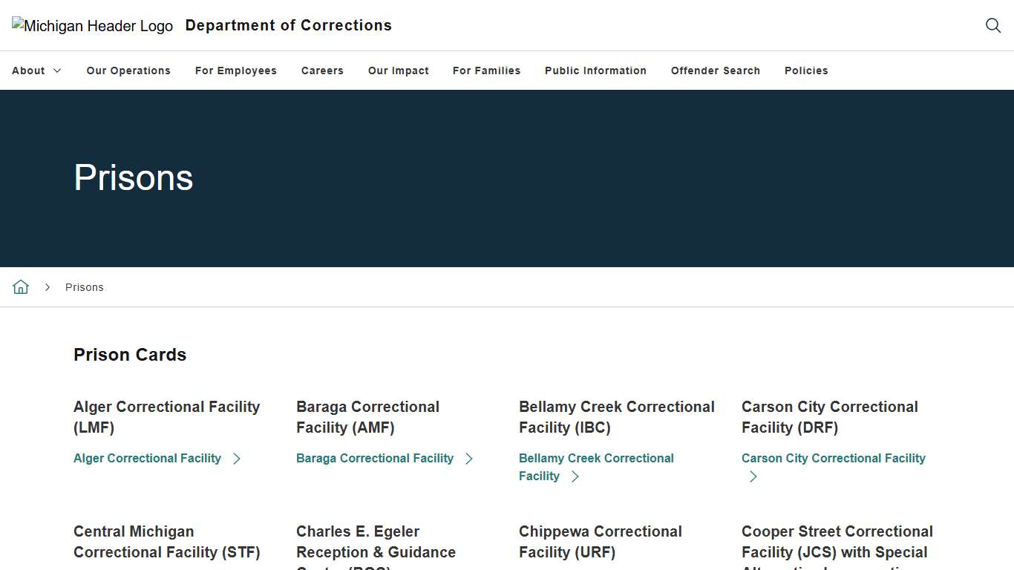Click the home breadcrumb icon
Viewport: 1014px width, 570px height.
[21, 287]
